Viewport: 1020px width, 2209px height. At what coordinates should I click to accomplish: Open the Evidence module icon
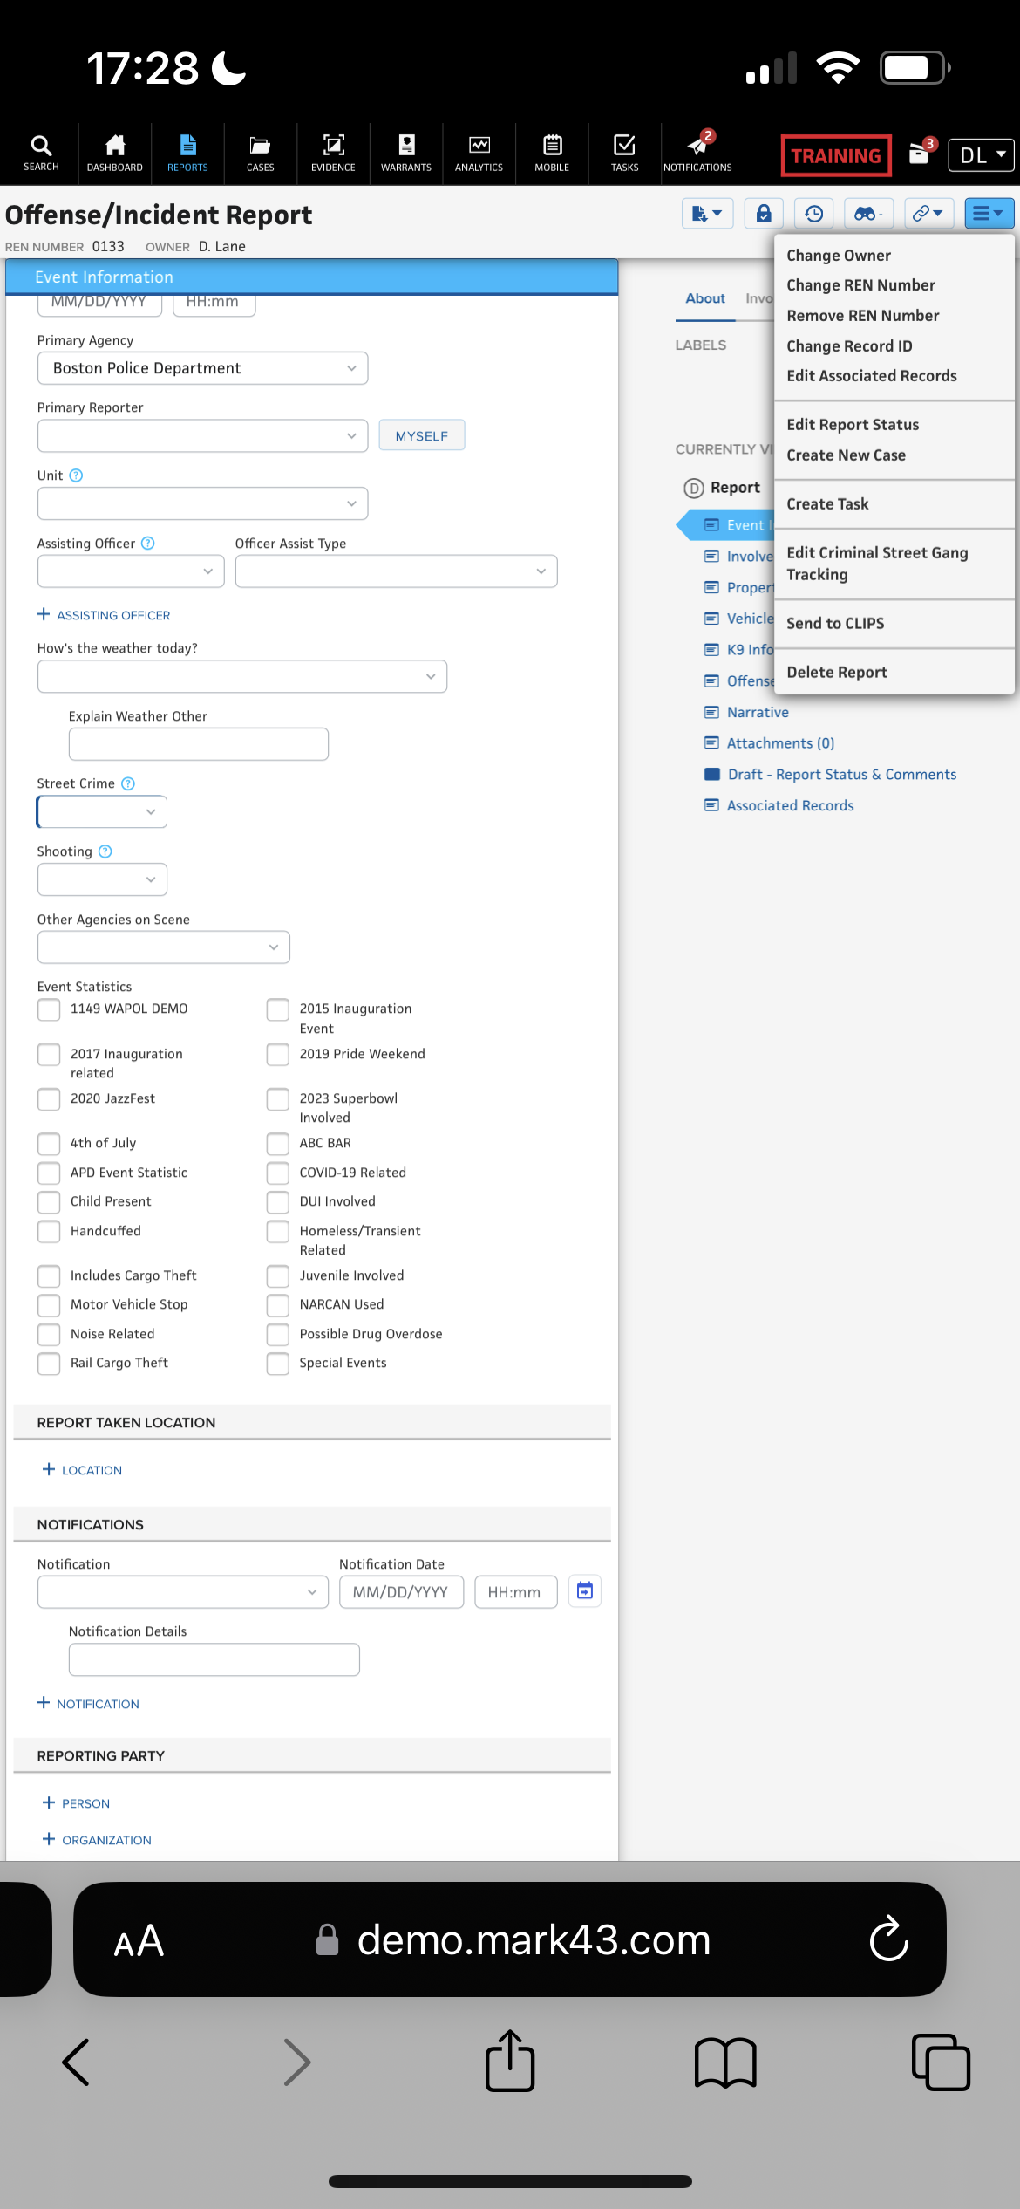pyautogui.click(x=333, y=153)
